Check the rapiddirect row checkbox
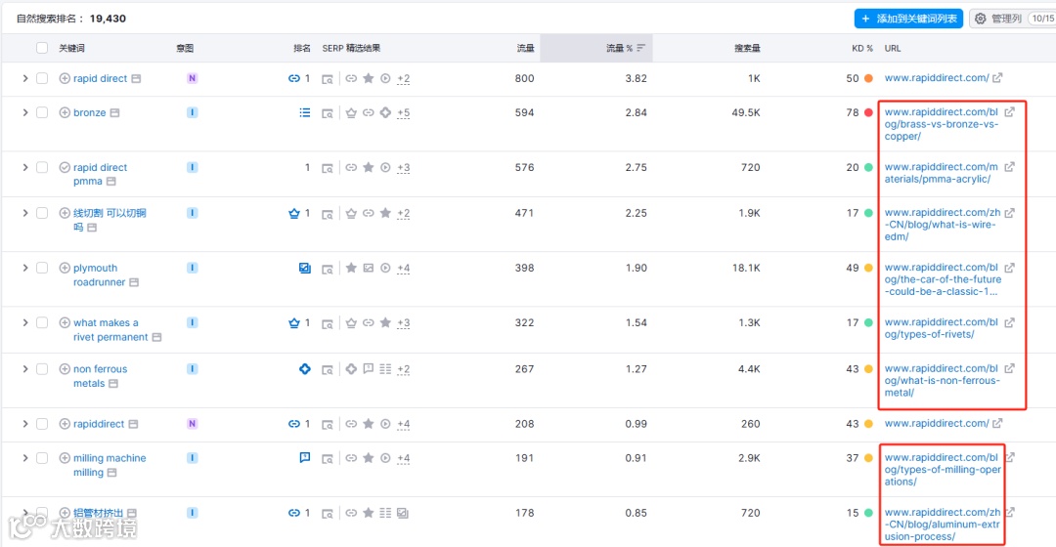The height and width of the screenshot is (547, 1056). (x=42, y=424)
